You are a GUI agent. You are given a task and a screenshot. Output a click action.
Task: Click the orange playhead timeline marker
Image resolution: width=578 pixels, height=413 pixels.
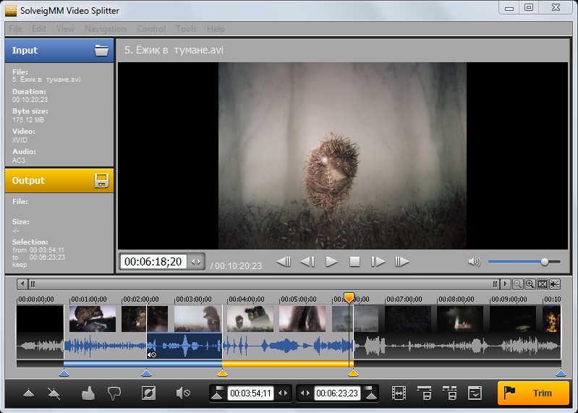click(349, 297)
